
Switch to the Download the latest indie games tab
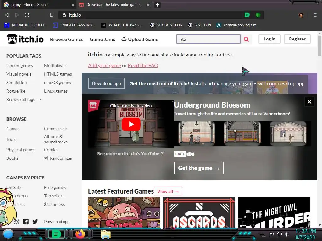click(x=114, y=4)
